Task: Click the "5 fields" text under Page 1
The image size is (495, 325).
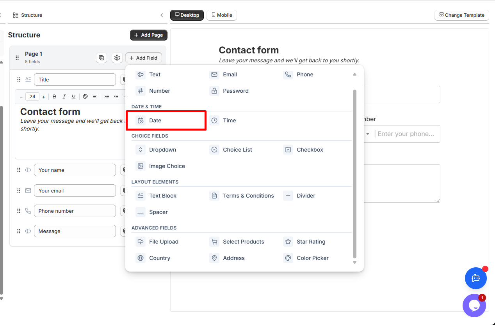Action: pos(32,62)
